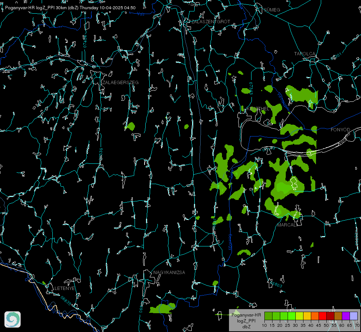
Task: Select the 30-35 dBZ yellow-green swatch
Action: [x=299, y=316]
